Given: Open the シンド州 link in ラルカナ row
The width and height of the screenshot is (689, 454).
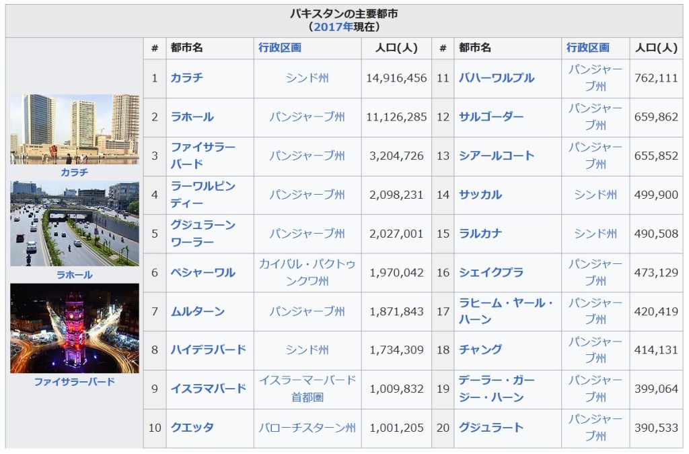Looking at the screenshot, I should click(x=595, y=234).
